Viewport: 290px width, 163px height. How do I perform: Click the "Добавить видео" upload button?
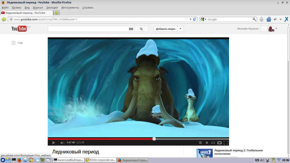click(166, 29)
